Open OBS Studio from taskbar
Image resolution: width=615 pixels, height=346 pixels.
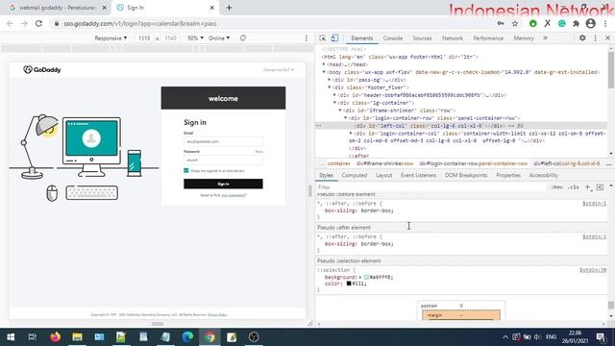(254, 337)
